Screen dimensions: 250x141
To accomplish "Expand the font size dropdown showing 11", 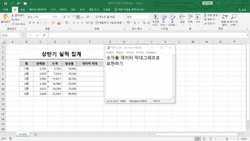I will (x=61, y=17).
